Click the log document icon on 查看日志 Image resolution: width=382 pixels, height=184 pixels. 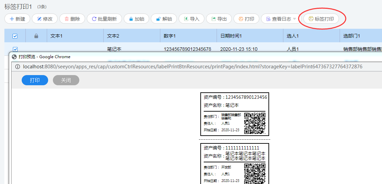tap(268, 19)
